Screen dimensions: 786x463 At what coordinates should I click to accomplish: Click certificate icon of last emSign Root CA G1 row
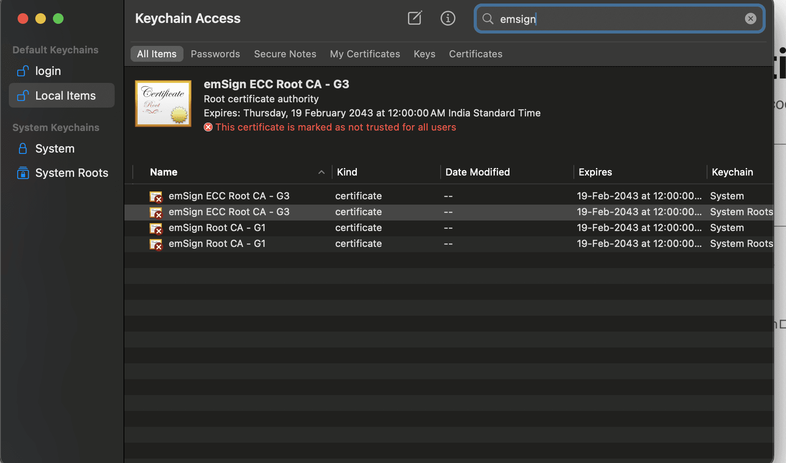156,244
